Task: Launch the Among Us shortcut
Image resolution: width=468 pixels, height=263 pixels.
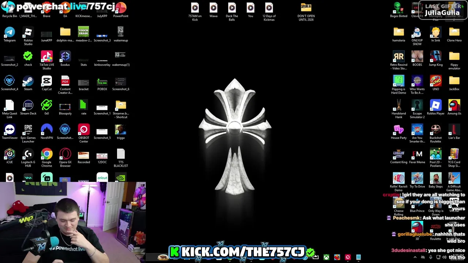Action: pyautogui.click(x=454, y=107)
